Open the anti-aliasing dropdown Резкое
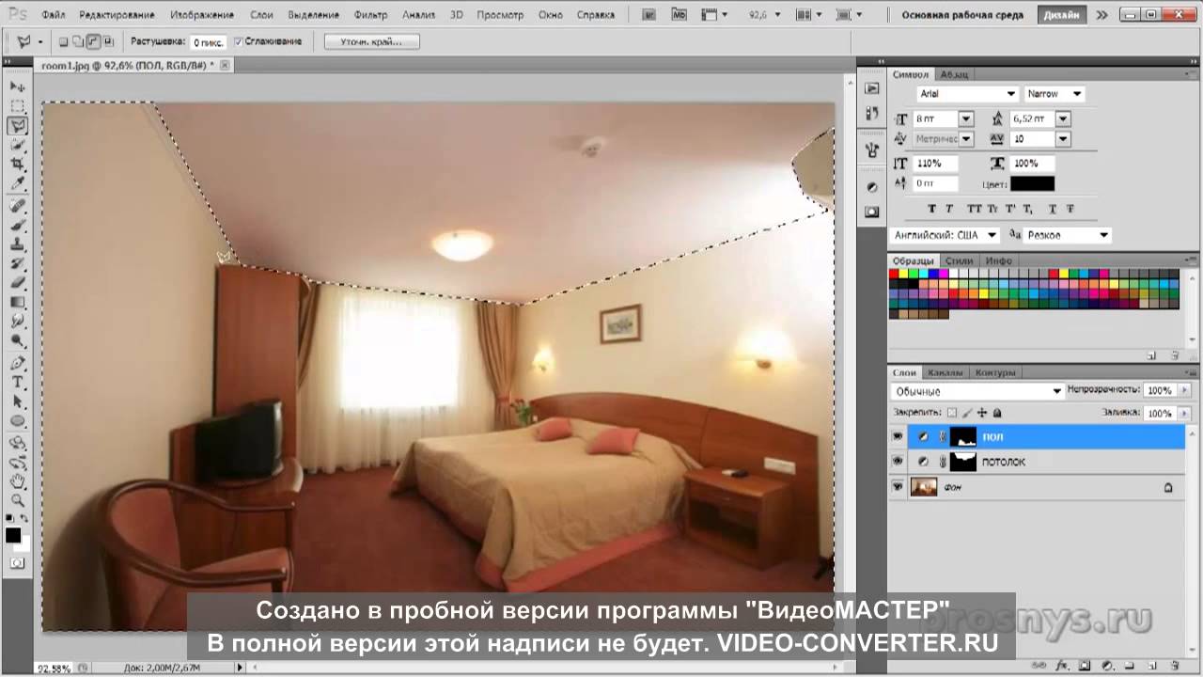Image resolution: width=1203 pixels, height=677 pixels. [1068, 235]
